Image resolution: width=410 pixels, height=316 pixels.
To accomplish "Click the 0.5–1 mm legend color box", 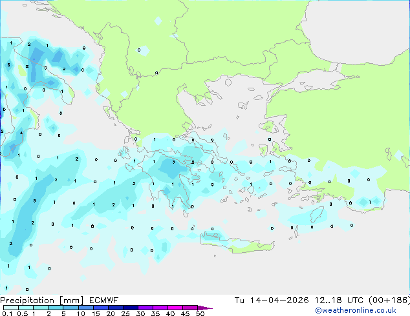I will [26, 308].
